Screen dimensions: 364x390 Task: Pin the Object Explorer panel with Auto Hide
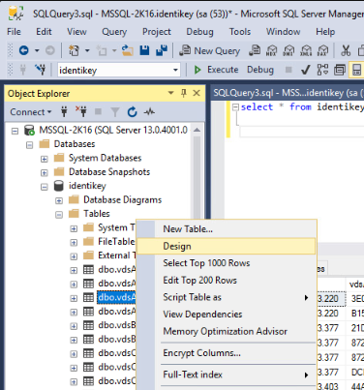pos(184,94)
